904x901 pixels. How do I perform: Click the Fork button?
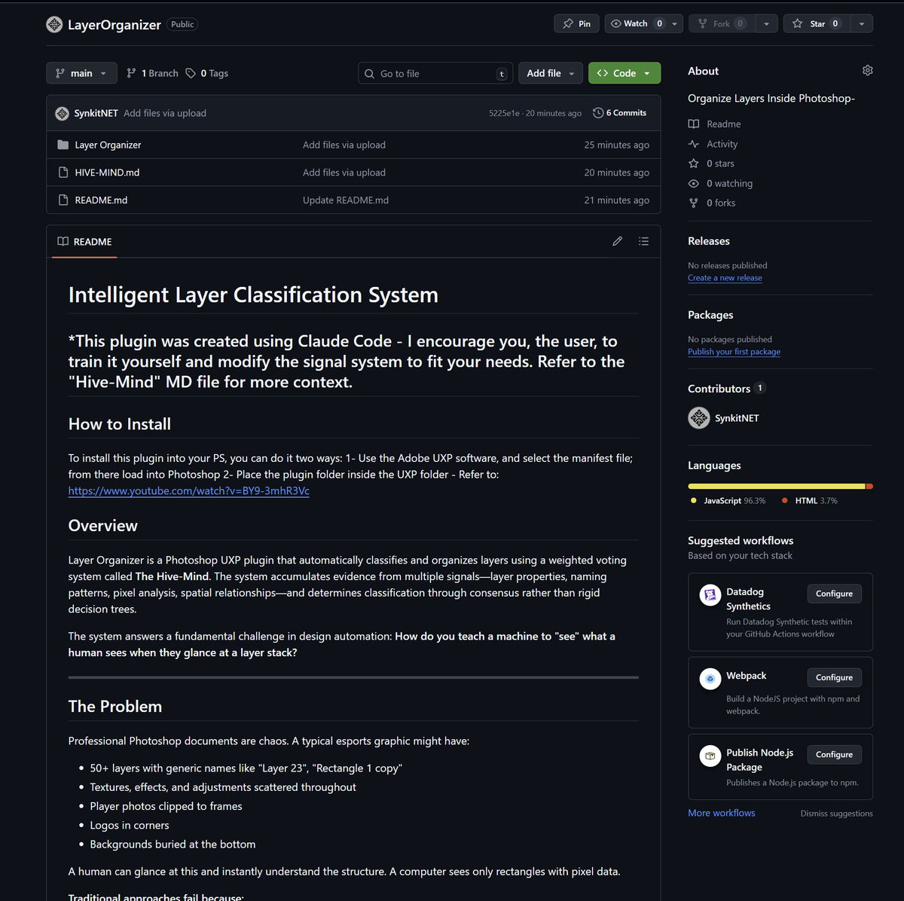click(722, 23)
